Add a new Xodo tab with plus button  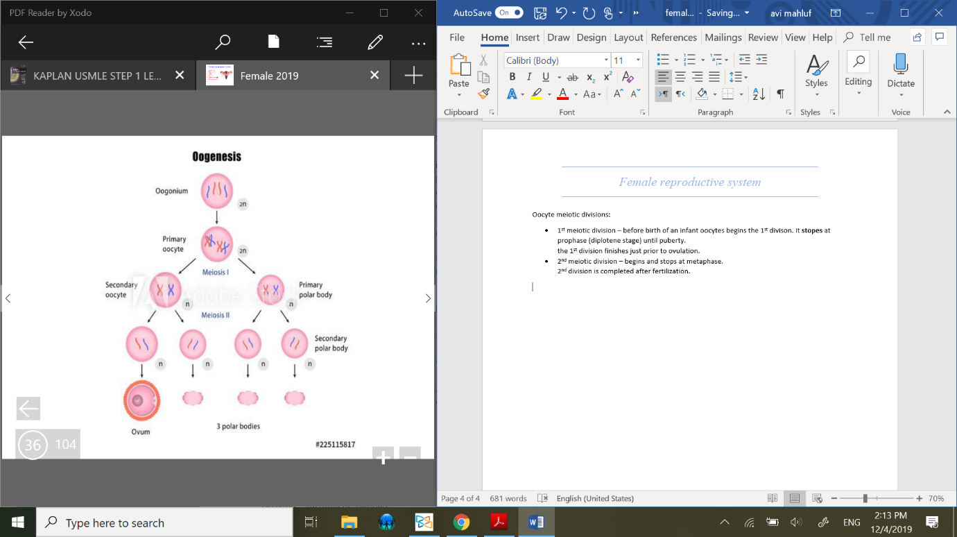coord(413,76)
